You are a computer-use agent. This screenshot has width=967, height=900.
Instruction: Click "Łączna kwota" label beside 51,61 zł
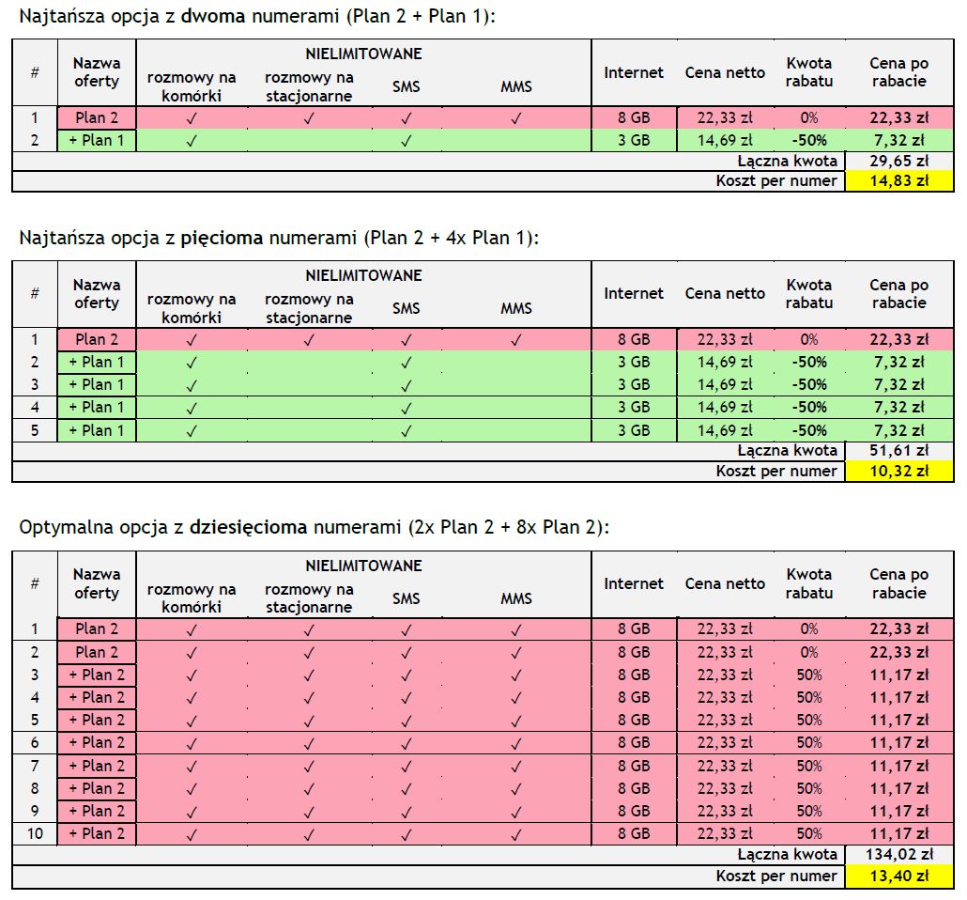coord(788,451)
